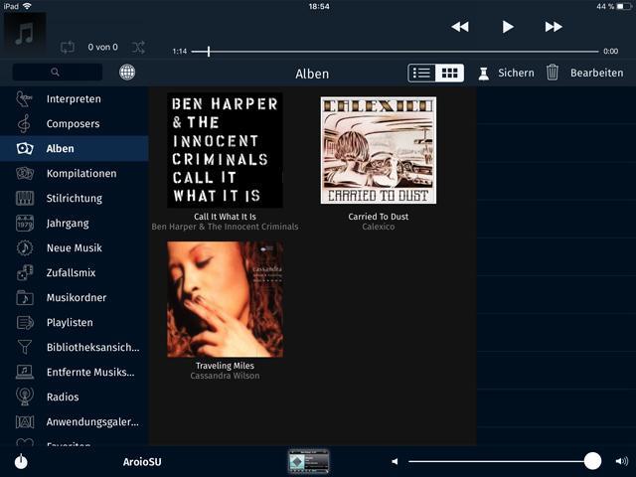Toggle the power button
The width and height of the screenshot is (636, 477).
21,461
